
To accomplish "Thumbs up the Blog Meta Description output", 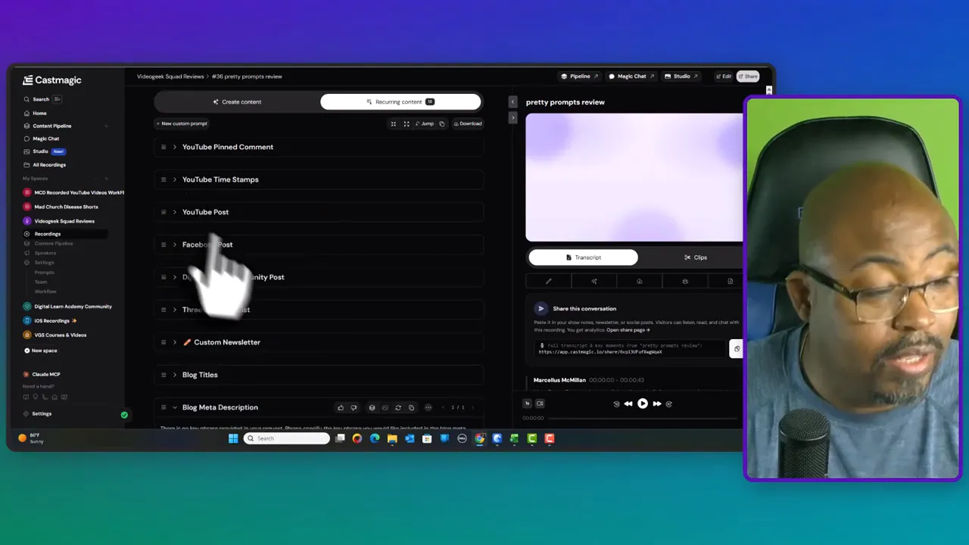I will tap(341, 407).
